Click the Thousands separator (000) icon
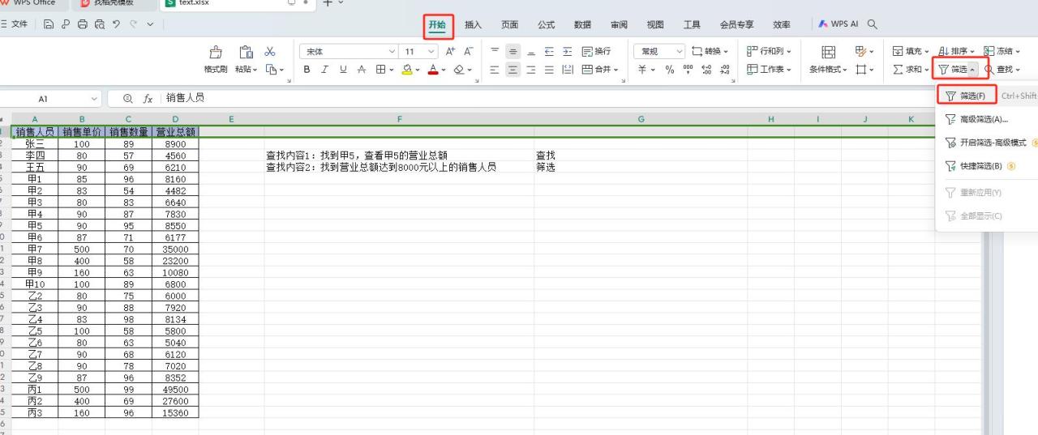 688,70
